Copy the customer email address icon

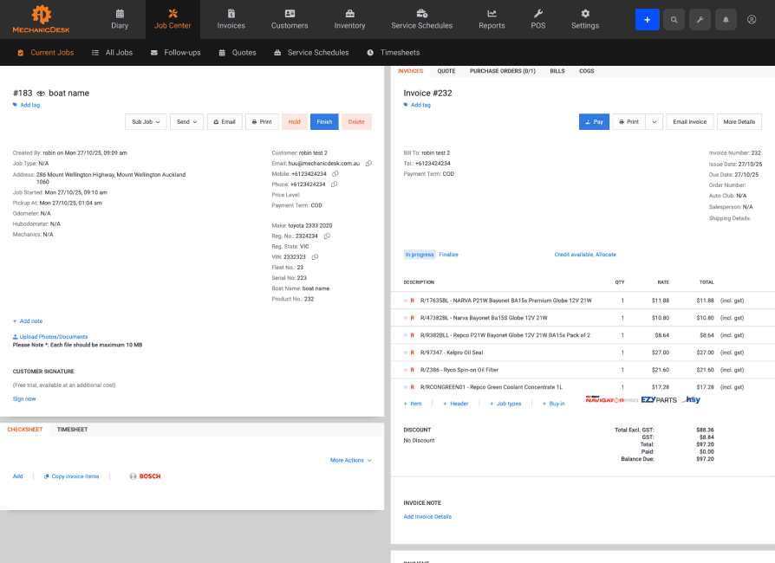point(368,164)
